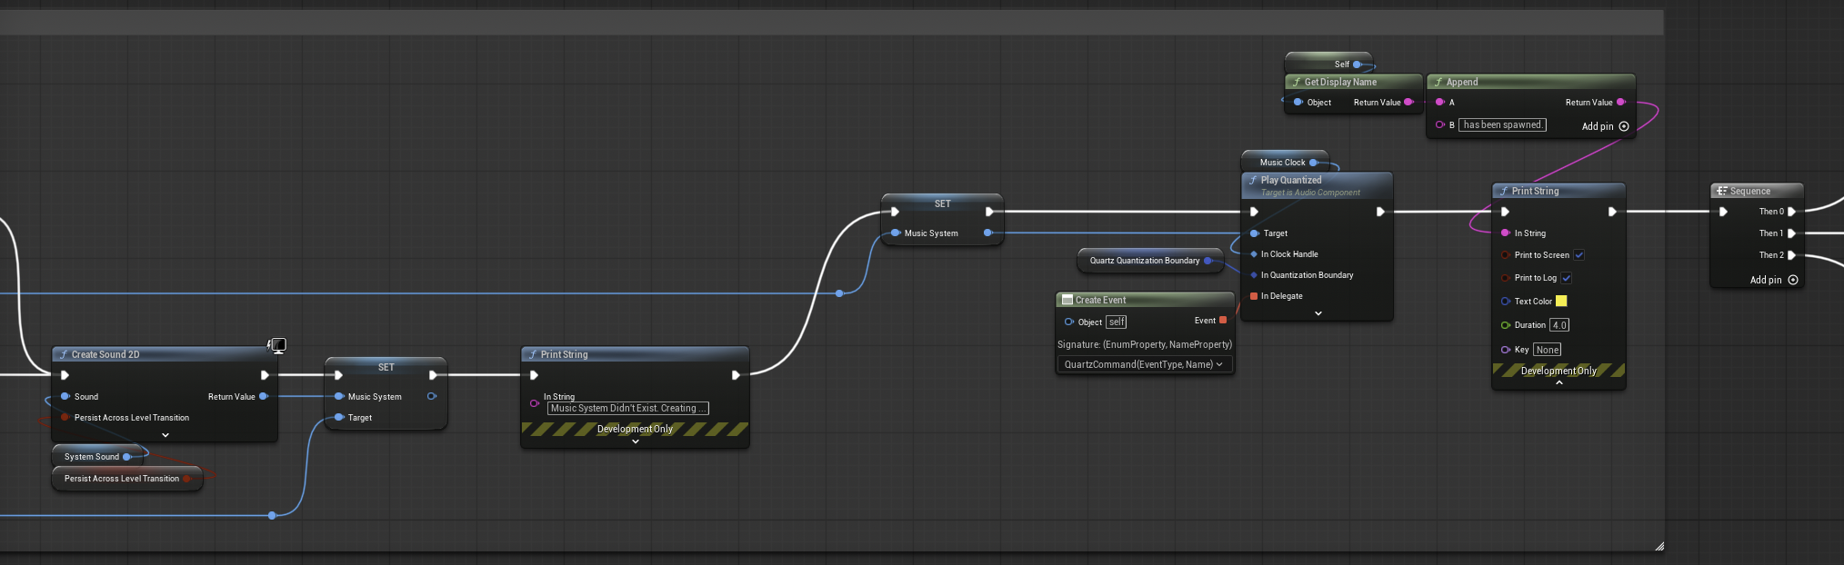Click In Clock Handle pin on Play Quantized
This screenshot has height=565, width=1844.
[1254, 254]
